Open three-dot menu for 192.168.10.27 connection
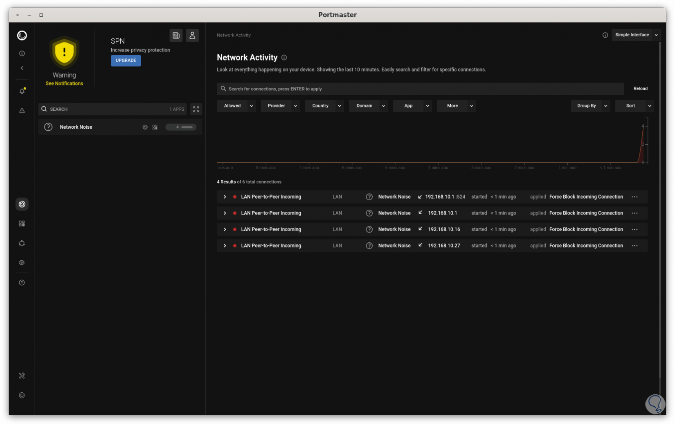Viewport: 675px width, 425px height. point(634,246)
